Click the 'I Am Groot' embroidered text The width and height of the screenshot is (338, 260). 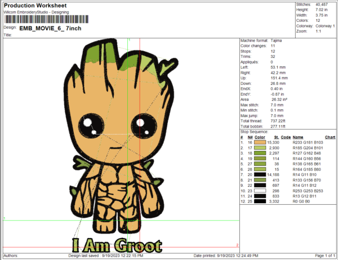click(117, 245)
